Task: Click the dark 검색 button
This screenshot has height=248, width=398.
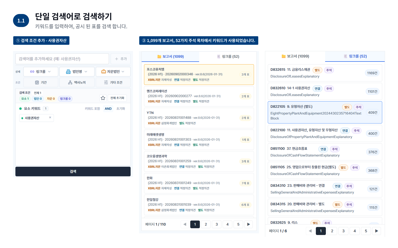Action: coord(73,171)
